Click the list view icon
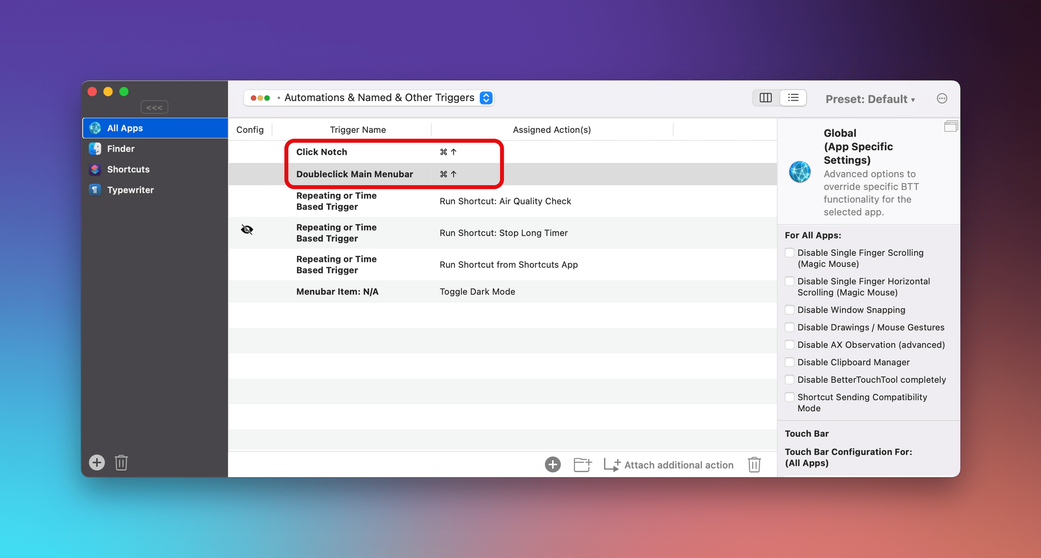The height and width of the screenshot is (558, 1041). pyautogui.click(x=792, y=97)
